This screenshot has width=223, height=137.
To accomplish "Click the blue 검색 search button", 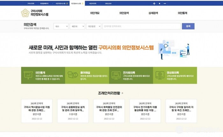I will (188, 26).
